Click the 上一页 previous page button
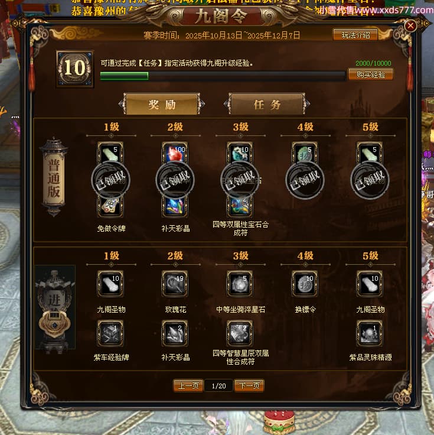Image resolution: width=434 pixels, height=435 pixels. tap(188, 385)
